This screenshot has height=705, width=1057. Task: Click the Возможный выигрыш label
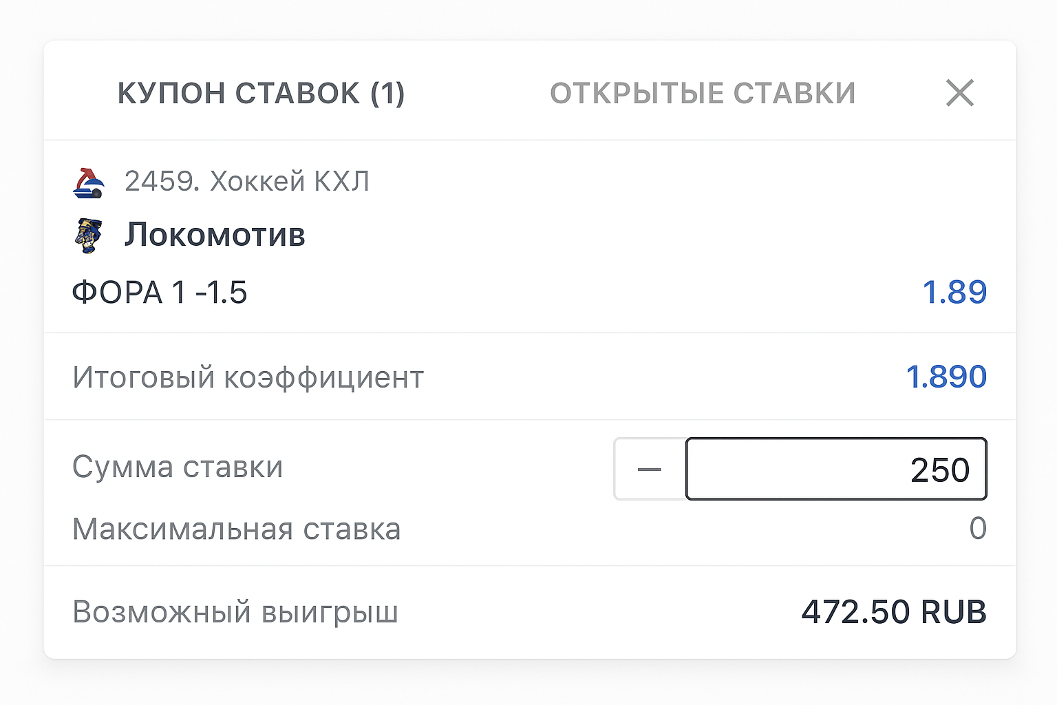click(x=235, y=612)
